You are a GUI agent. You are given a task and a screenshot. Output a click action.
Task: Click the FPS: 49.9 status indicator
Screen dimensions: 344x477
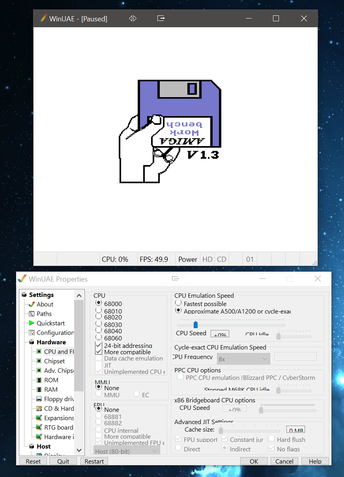click(x=154, y=259)
